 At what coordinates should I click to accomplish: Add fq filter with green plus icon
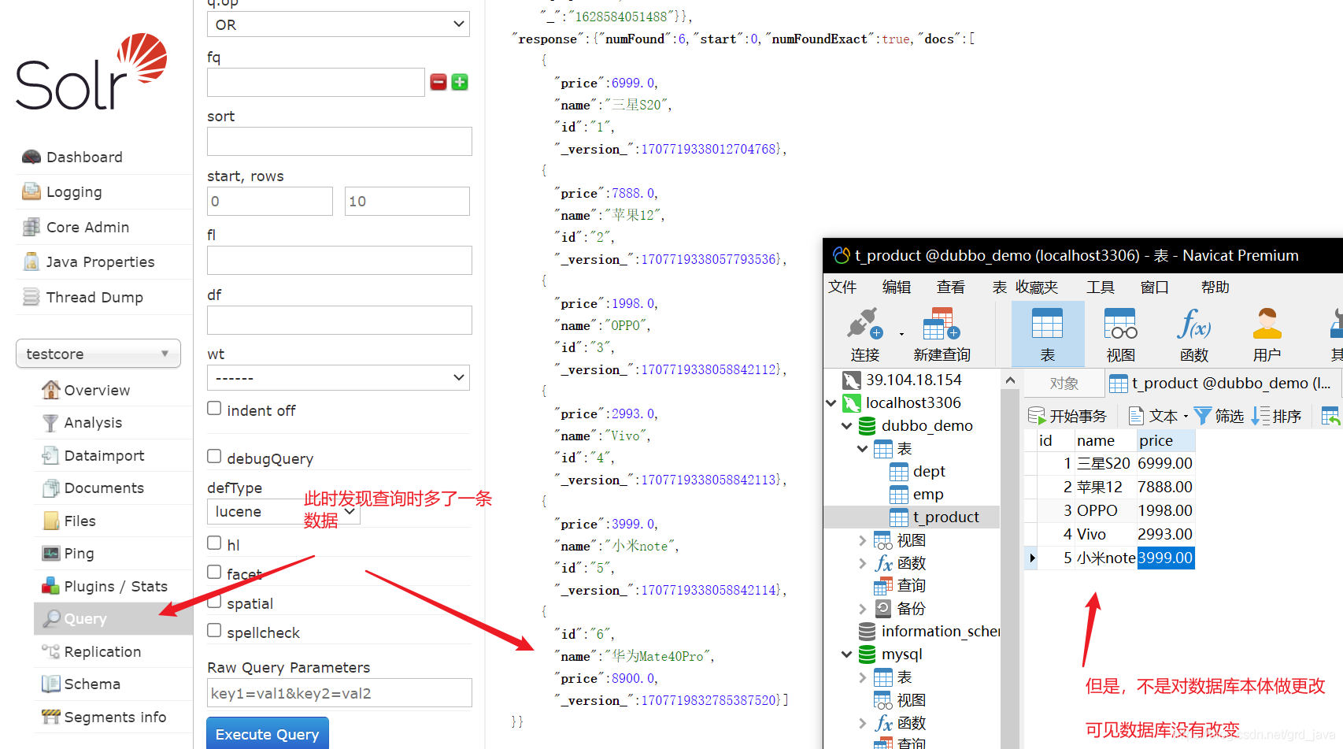click(x=460, y=82)
